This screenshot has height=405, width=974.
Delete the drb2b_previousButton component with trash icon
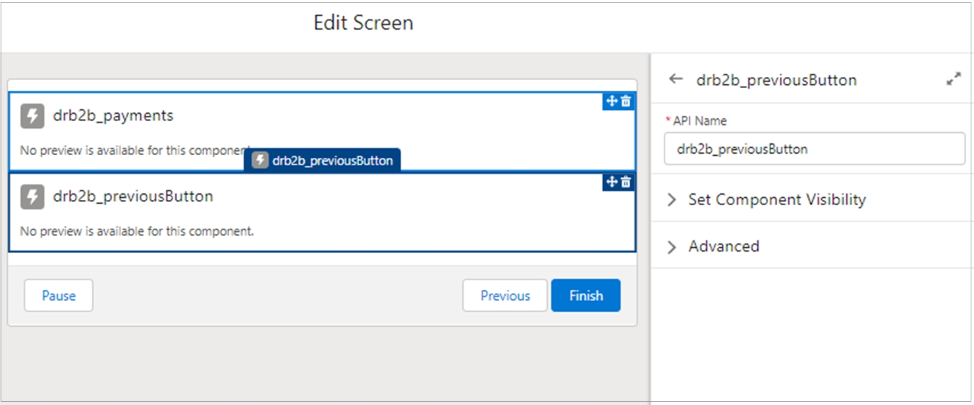coord(626,182)
